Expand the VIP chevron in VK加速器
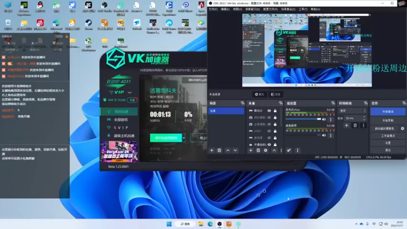 coord(130,92)
